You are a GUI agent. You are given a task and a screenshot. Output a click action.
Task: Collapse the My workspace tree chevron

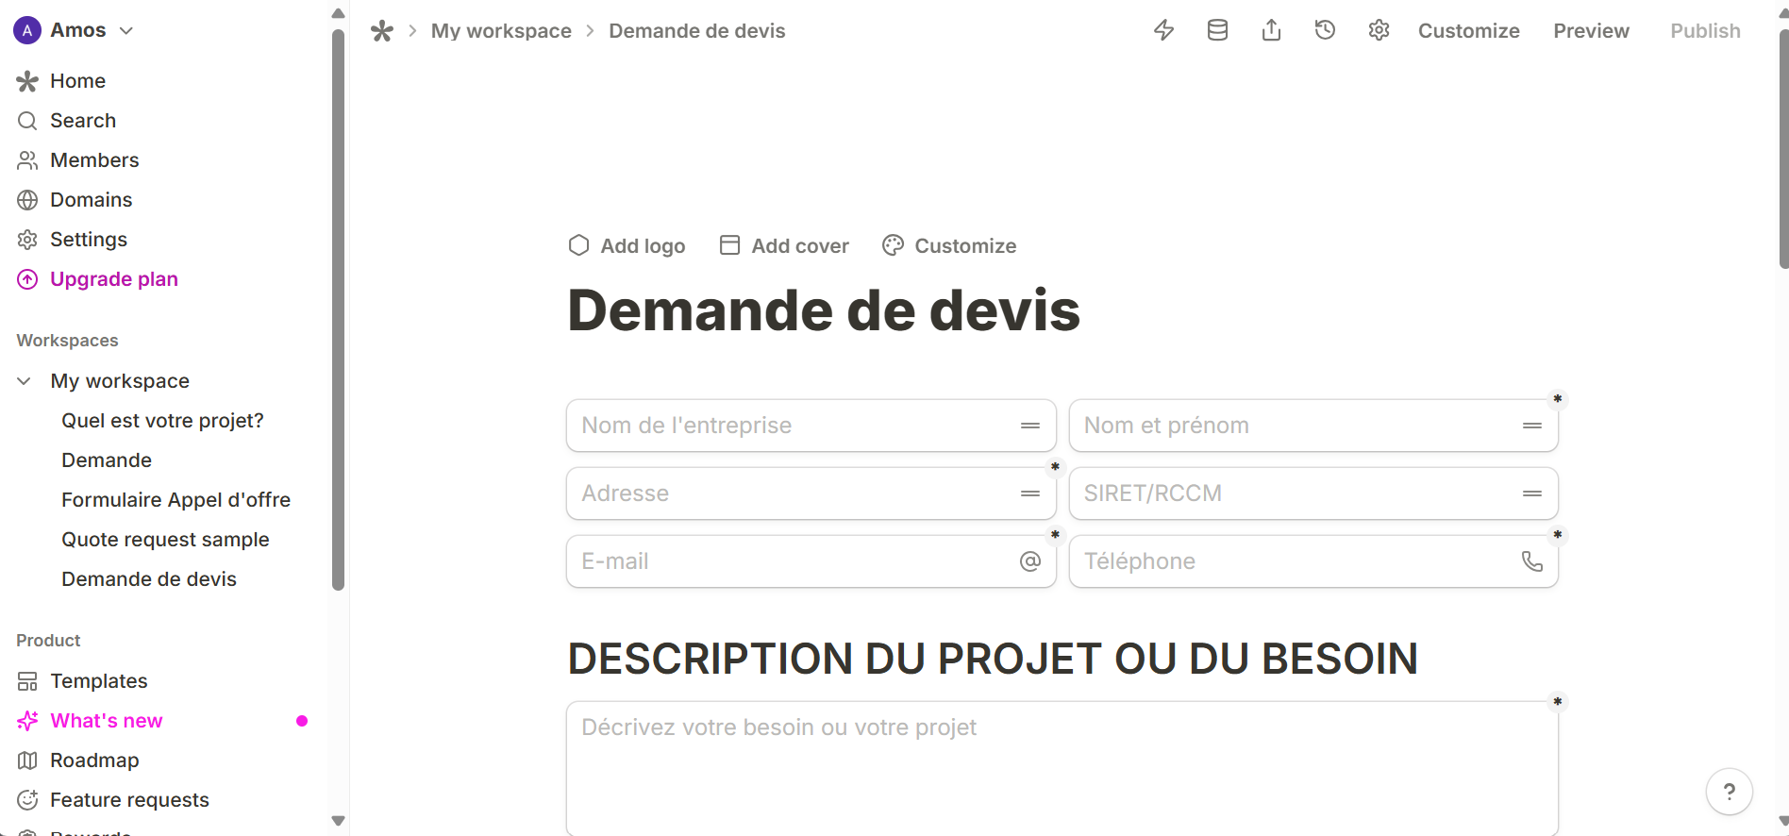coord(25,381)
